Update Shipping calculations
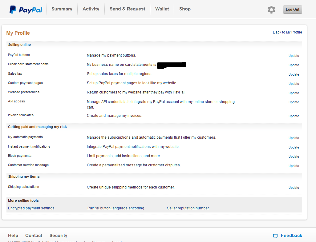This screenshot has height=242, width=316. [x=294, y=188]
